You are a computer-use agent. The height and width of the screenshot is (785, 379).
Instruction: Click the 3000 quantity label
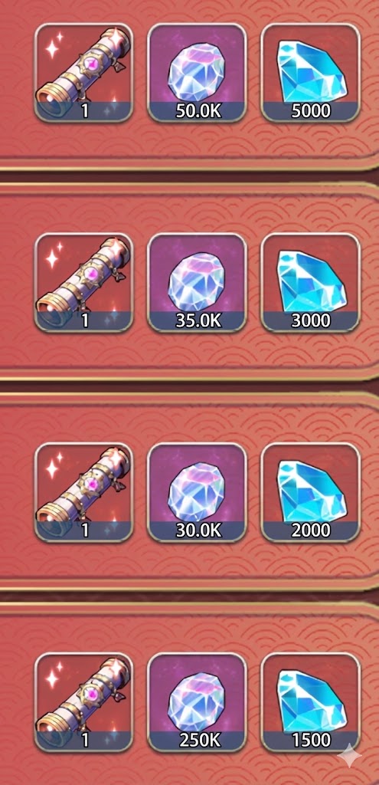[x=311, y=321]
